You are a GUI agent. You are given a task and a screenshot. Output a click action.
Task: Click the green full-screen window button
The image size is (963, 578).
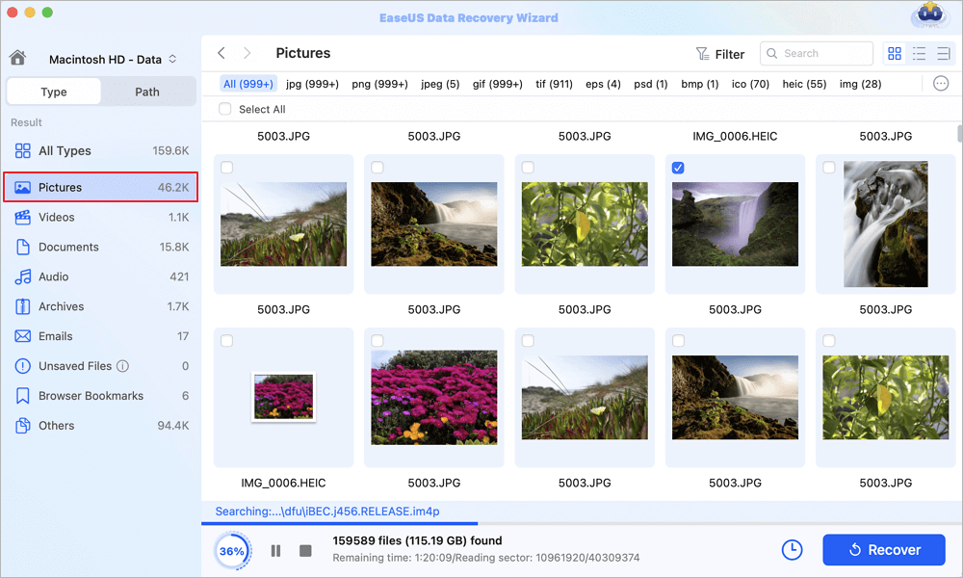coord(47,13)
